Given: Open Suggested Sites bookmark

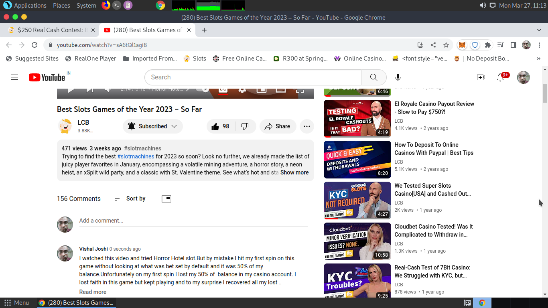Looking at the screenshot, I should coord(32,59).
